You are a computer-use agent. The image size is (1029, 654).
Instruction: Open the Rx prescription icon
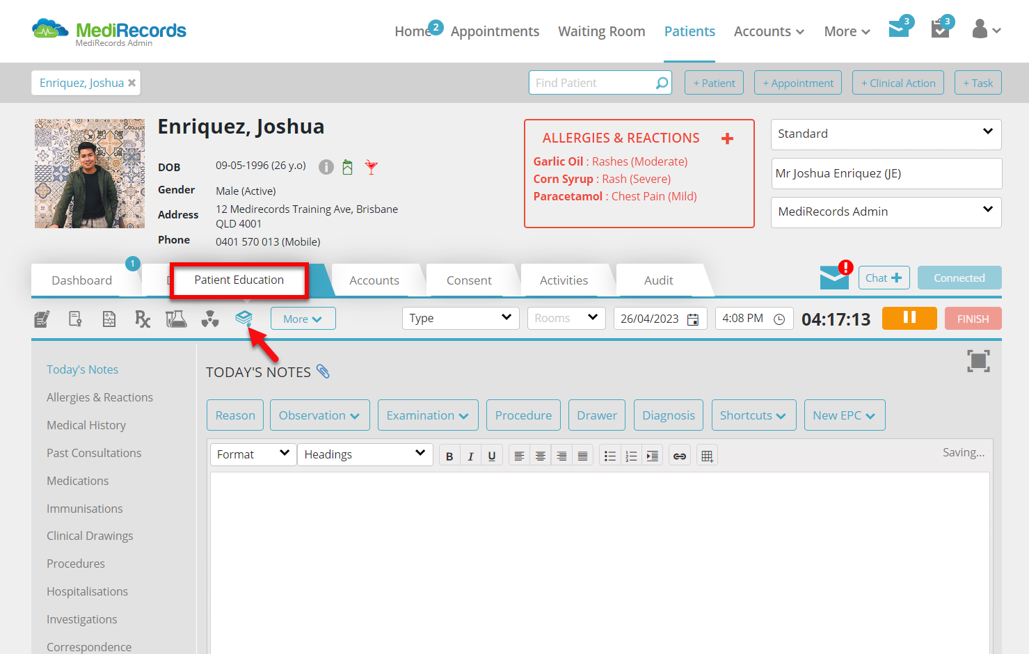coord(143,319)
